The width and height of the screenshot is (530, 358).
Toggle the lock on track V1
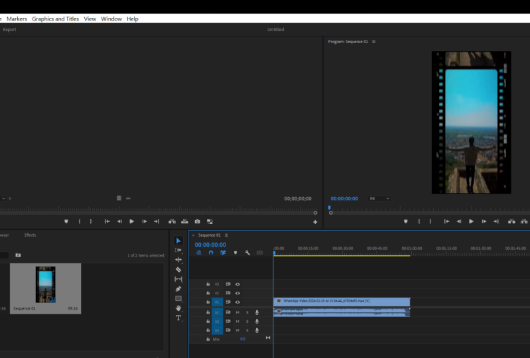[208, 302]
